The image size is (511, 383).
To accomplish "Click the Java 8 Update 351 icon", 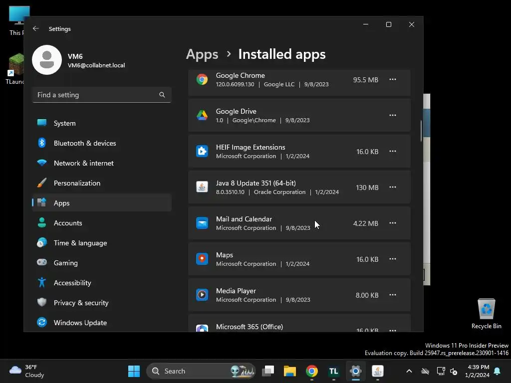I will 202,187.
